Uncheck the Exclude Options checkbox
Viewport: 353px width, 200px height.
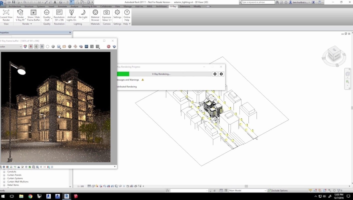tap(270, 190)
